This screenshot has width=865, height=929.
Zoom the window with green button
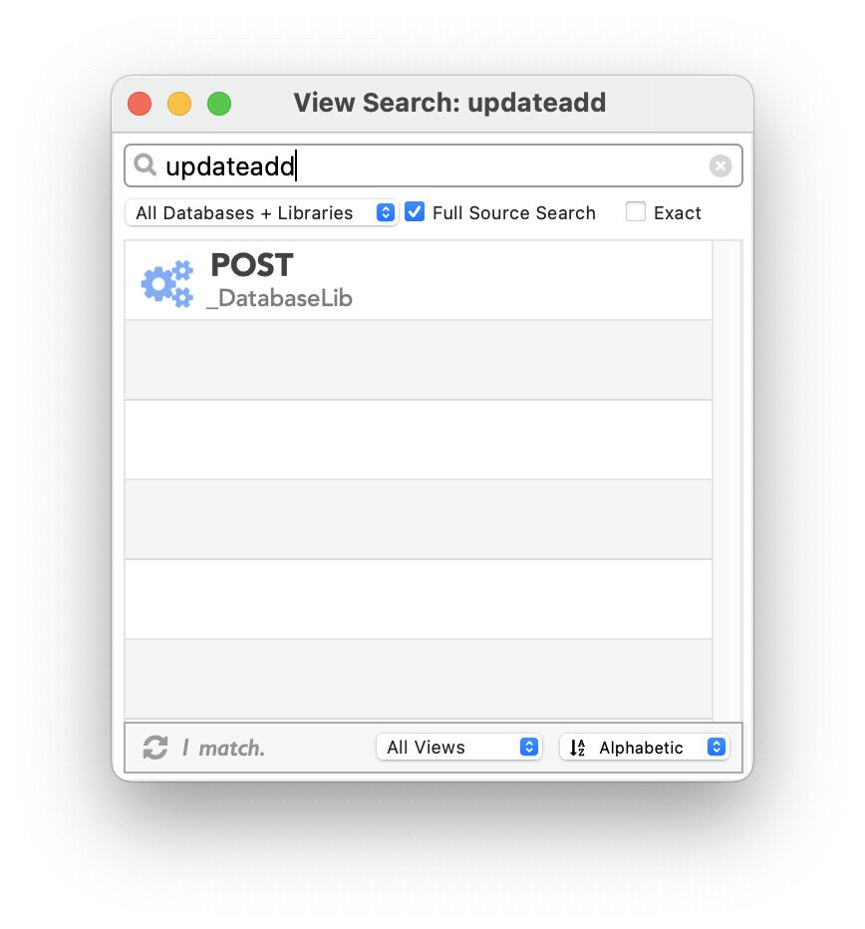coord(219,104)
